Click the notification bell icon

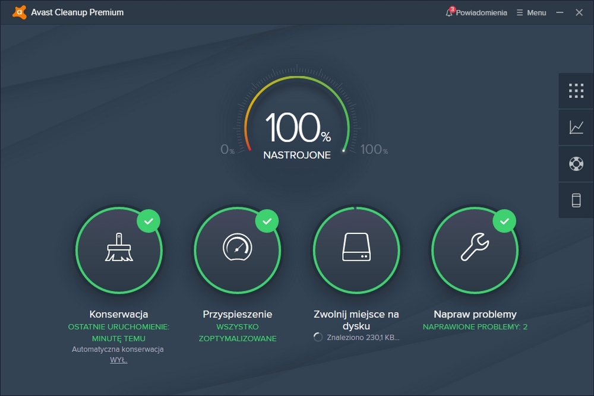click(449, 12)
